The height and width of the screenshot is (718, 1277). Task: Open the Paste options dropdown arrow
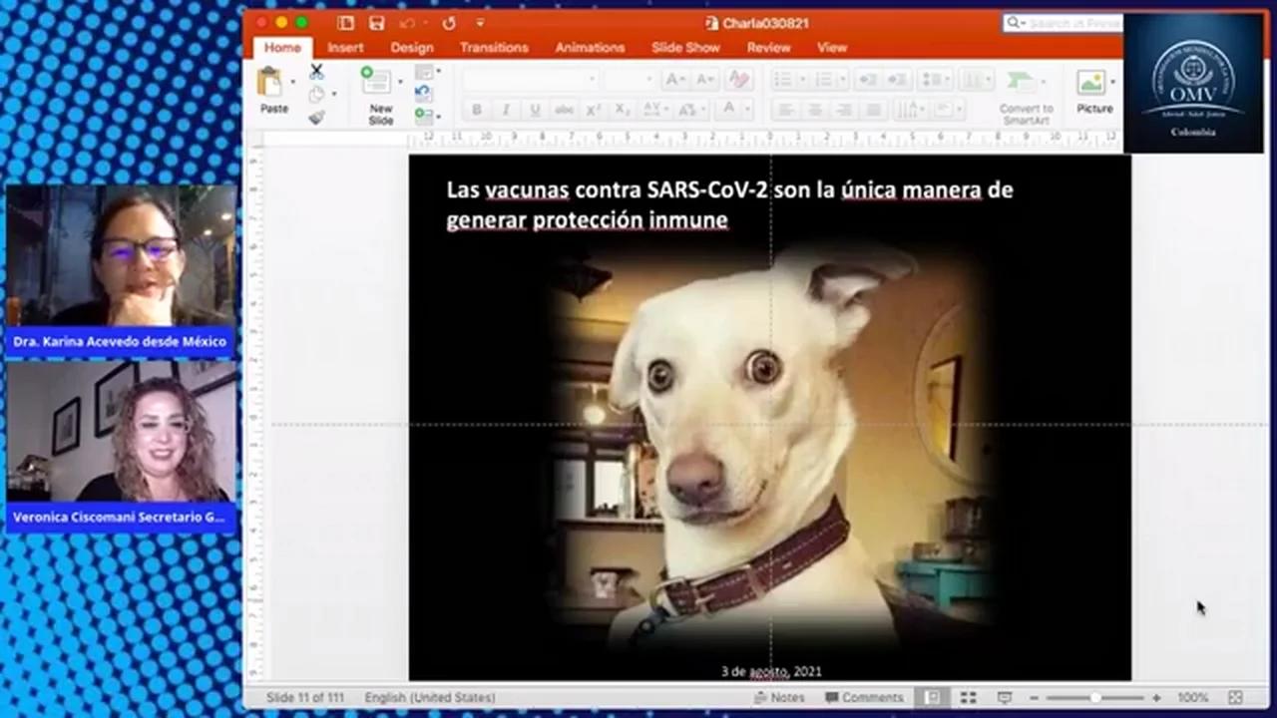pos(291,81)
